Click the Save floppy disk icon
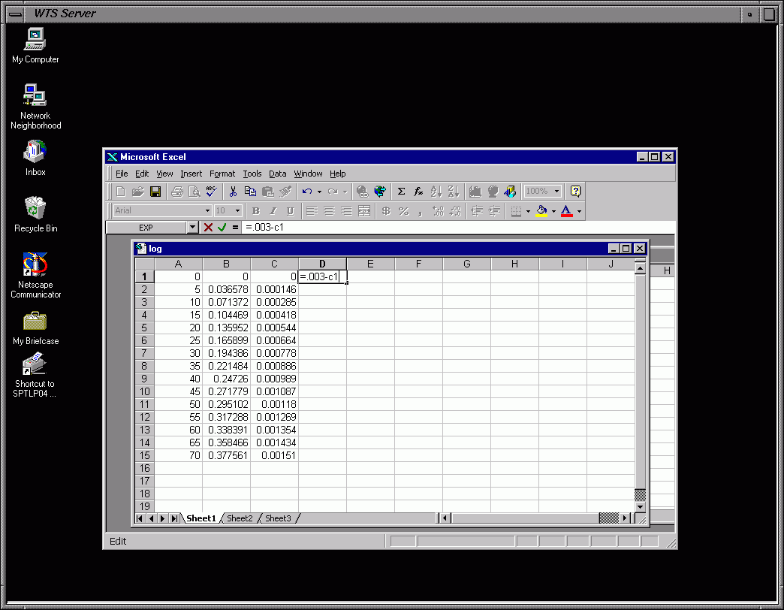The height and width of the screenshot is (610, 784). point(155,192)
